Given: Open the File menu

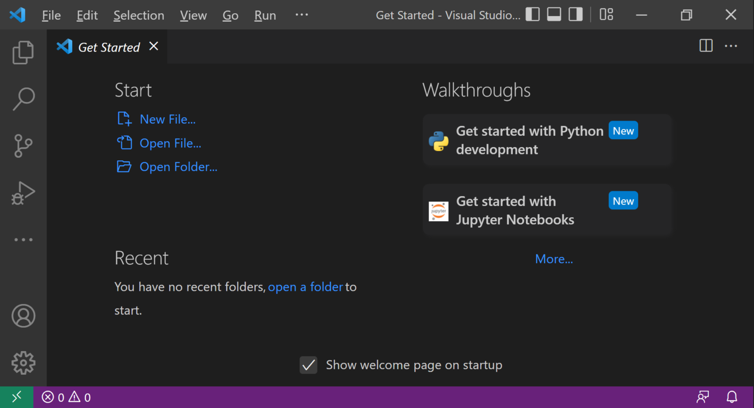Looking at the screenshot, I should pos(51,15).
